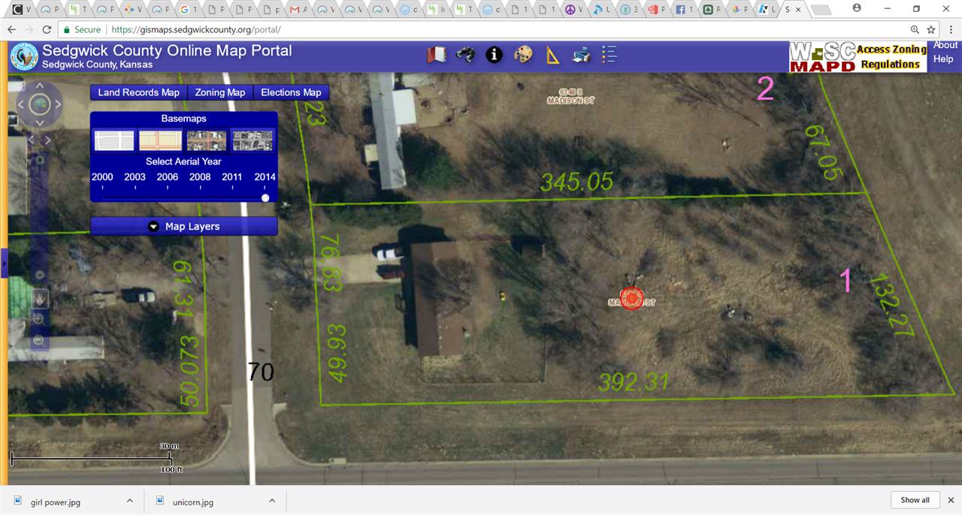This screenshot has height=515, width=962.
Task: Select the plain gray streets basemap thumbnail
Action: [x=114, y=140]
